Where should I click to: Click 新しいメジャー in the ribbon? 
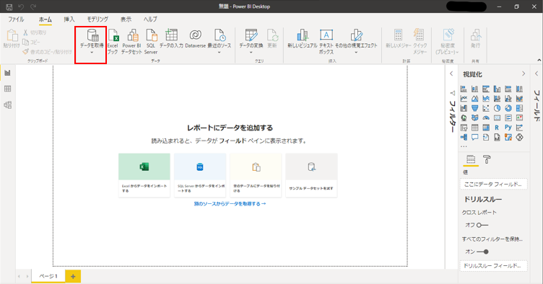click(x=399, y=39)
